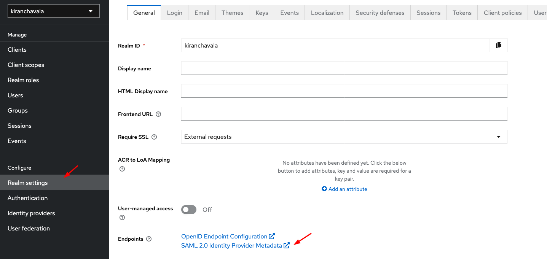
Task: Switch to the Login tab
Action: coord(174,13)
